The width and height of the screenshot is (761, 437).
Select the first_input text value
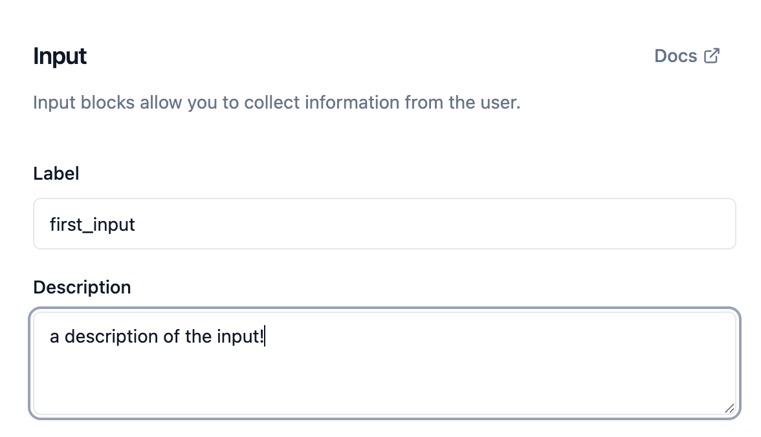tap(93, 224)
